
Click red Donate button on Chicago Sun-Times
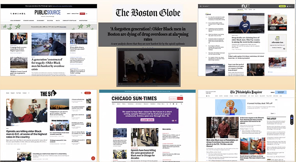[180, 99]
